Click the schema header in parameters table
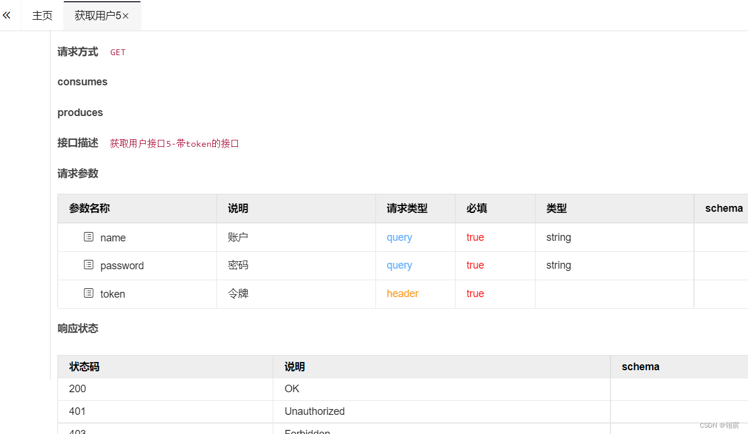This screenshot has height=434, width=748. (x=724, y=208)
